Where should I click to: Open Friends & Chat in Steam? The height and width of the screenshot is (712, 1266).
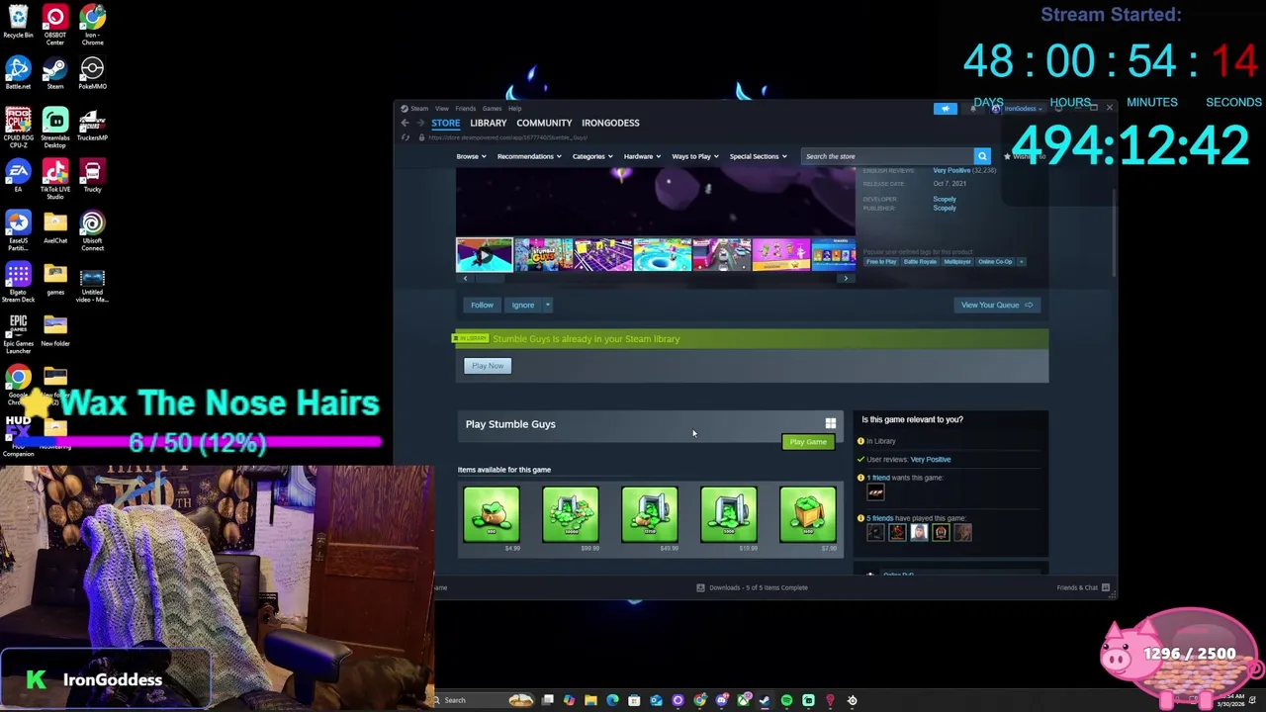(1083, 587)
